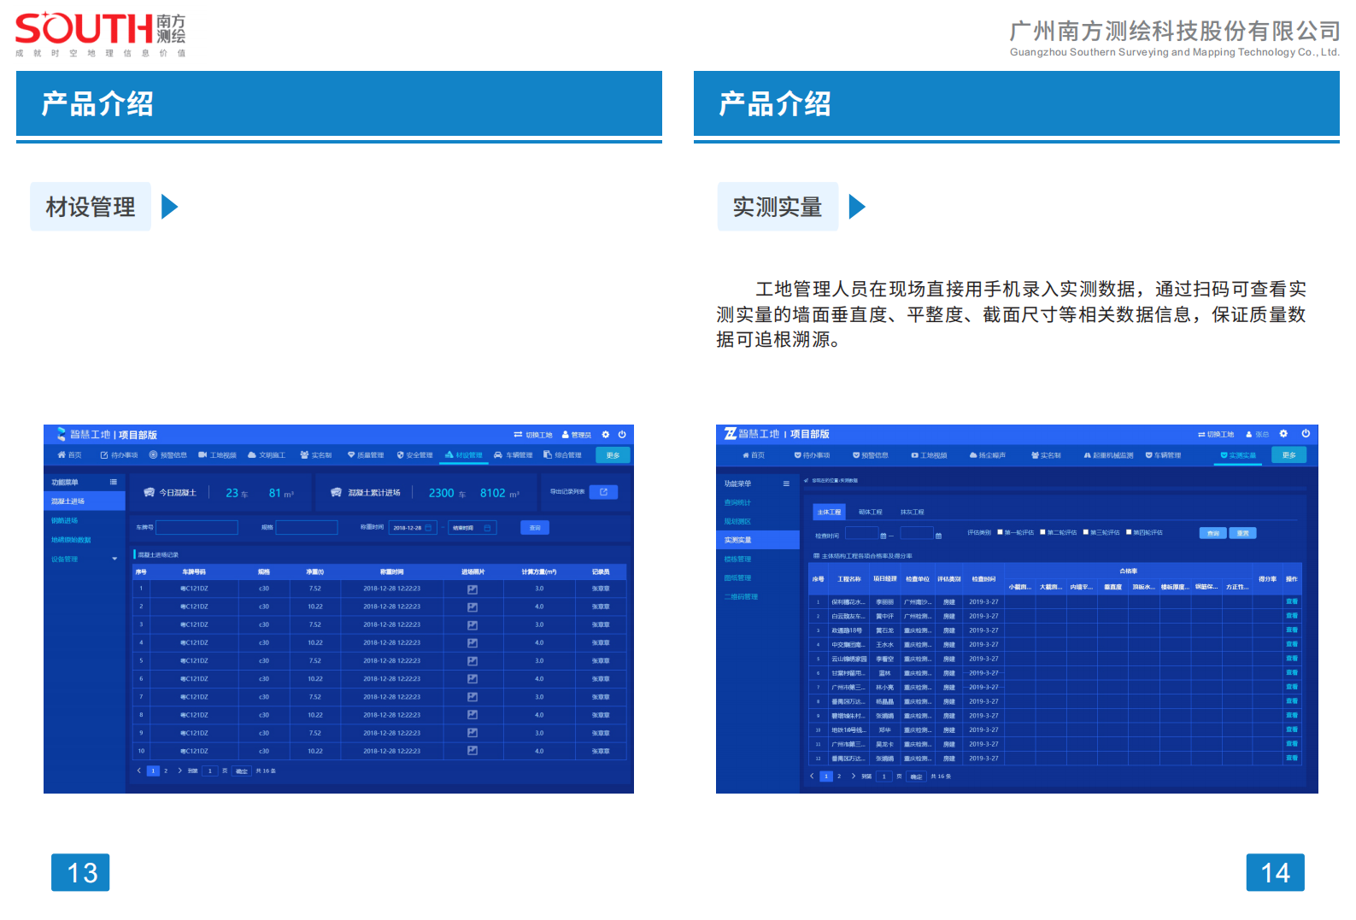Click page jump field in right screenshot

coord(884,776)
